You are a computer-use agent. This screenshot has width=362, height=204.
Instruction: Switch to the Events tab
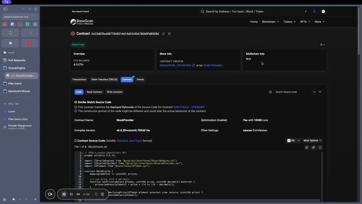coord(140,80)
